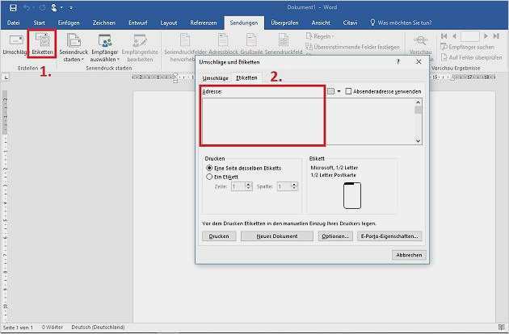Click the Umschläge envelope icon in the ribbon
This screenshot has width=509, height=334.
coord(15,42)
